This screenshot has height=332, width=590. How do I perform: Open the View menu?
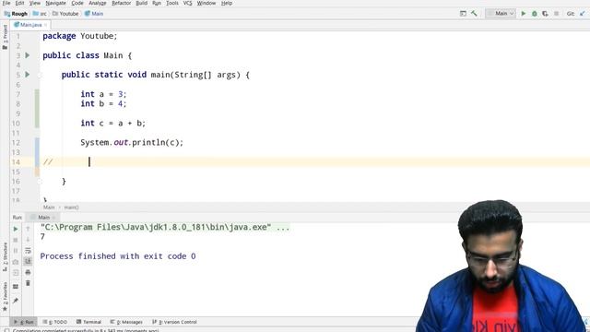[x=35, y=3]
